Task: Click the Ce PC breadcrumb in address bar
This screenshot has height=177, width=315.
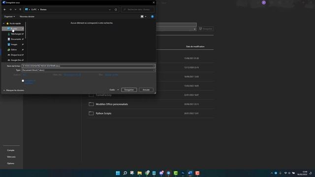Action: tap(34, 9)
